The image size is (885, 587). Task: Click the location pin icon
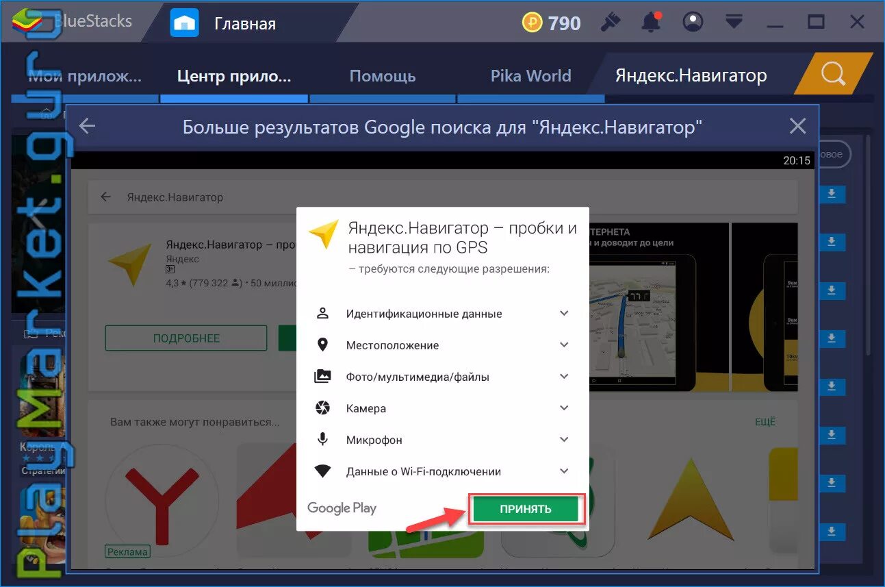(322, 345)
